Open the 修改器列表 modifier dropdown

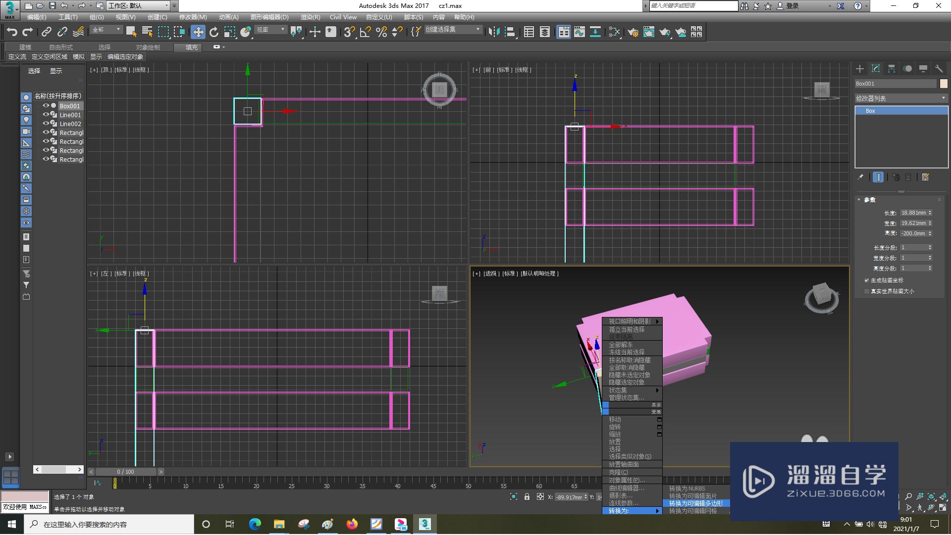(x=901, y=98)
